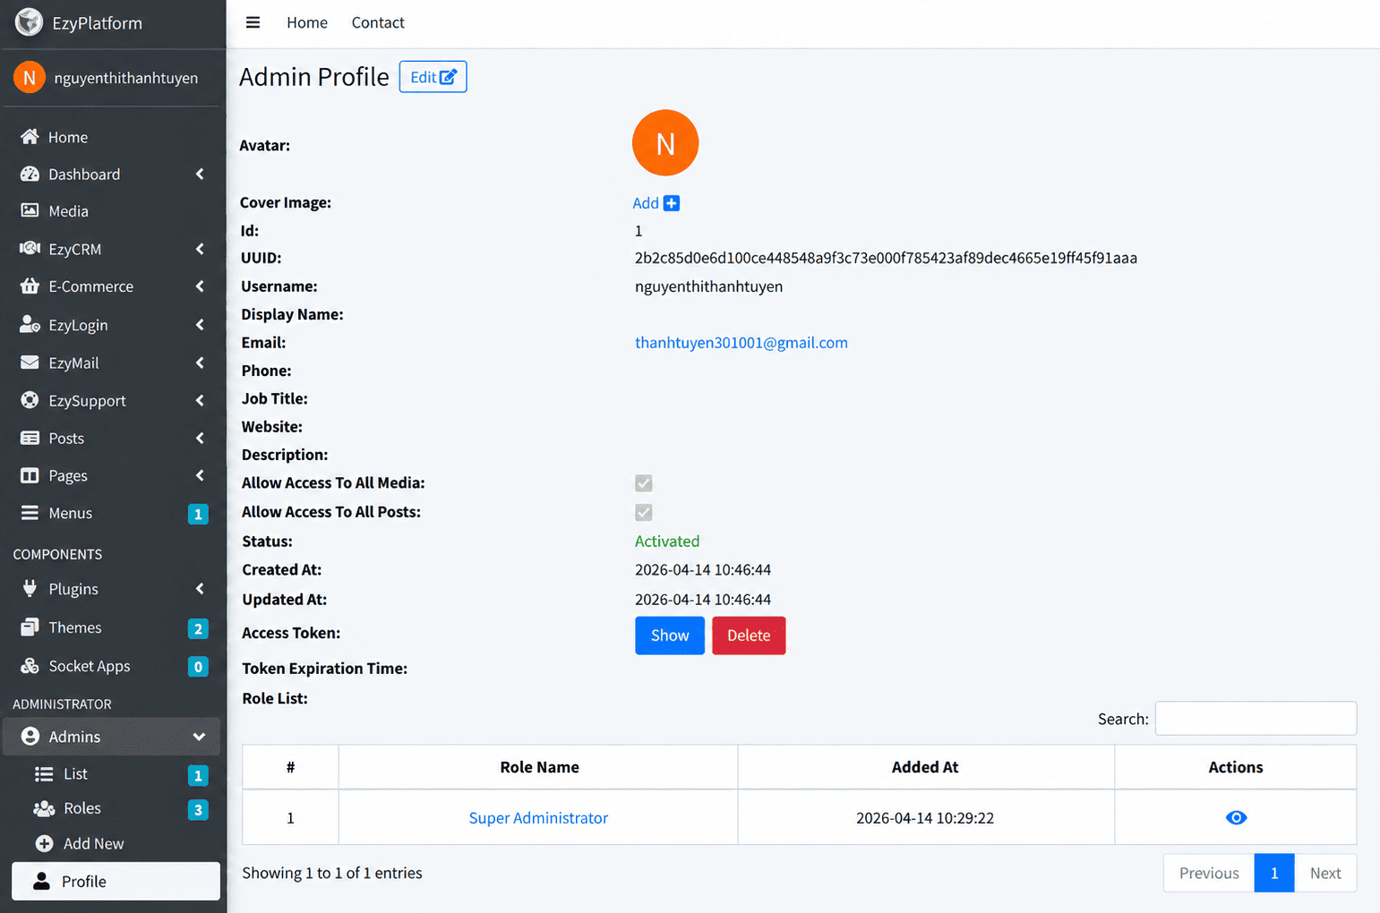Viewport: 1380px width, 913px height.
Task: Delete the access token
Action: coord(749,636)
